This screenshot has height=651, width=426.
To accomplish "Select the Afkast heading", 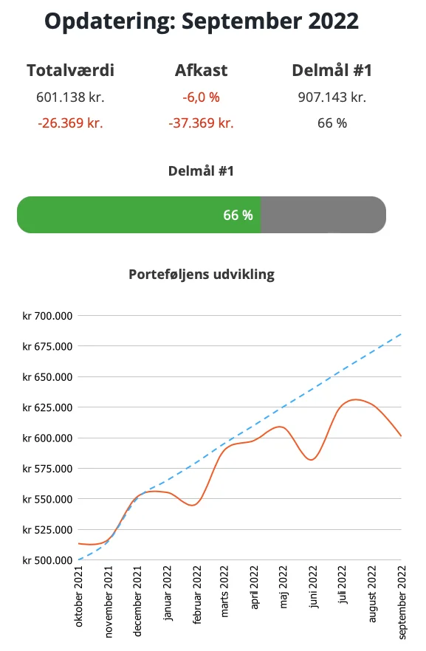I will (x=201, y=70).
